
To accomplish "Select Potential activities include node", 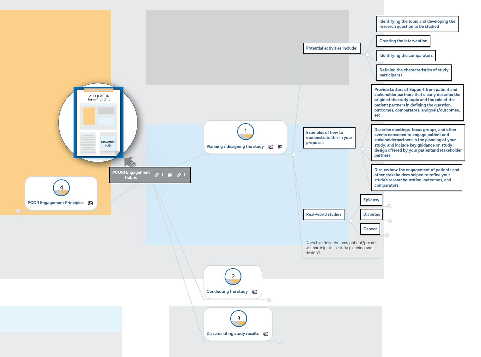I will click(332, 48).
